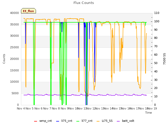
Task: Toggle the Li75_SS legend entry
Action: (x=104, y=121)
